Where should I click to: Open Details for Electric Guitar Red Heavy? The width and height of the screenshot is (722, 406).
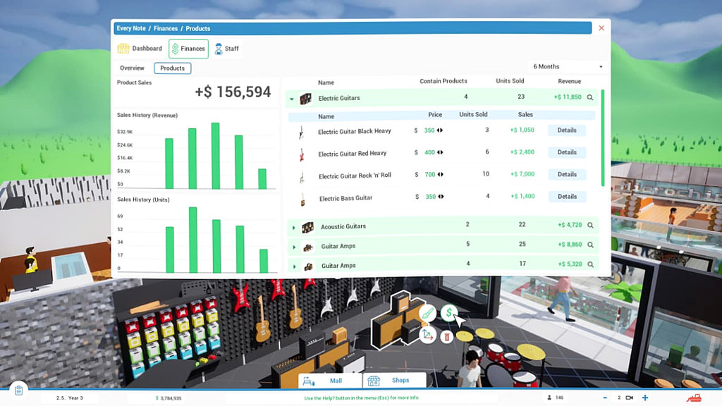(x=567, y=152)
